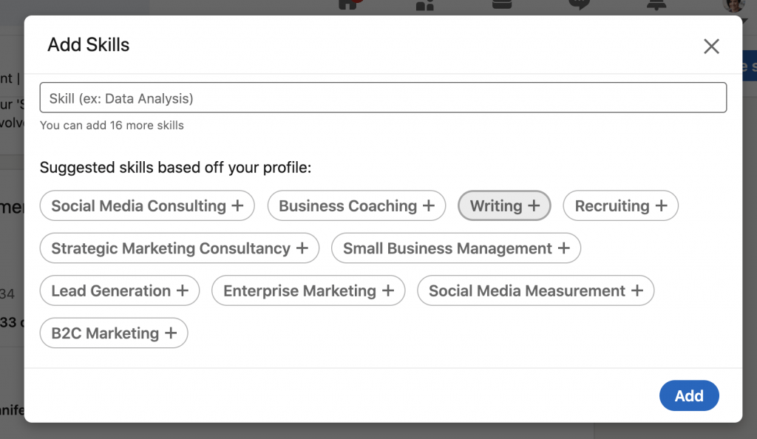The width and height of the screenshot is (757, 439).
Task: Select the Lead Generation suggested skill
Action: pyautogui.click(x=119, y=290)
